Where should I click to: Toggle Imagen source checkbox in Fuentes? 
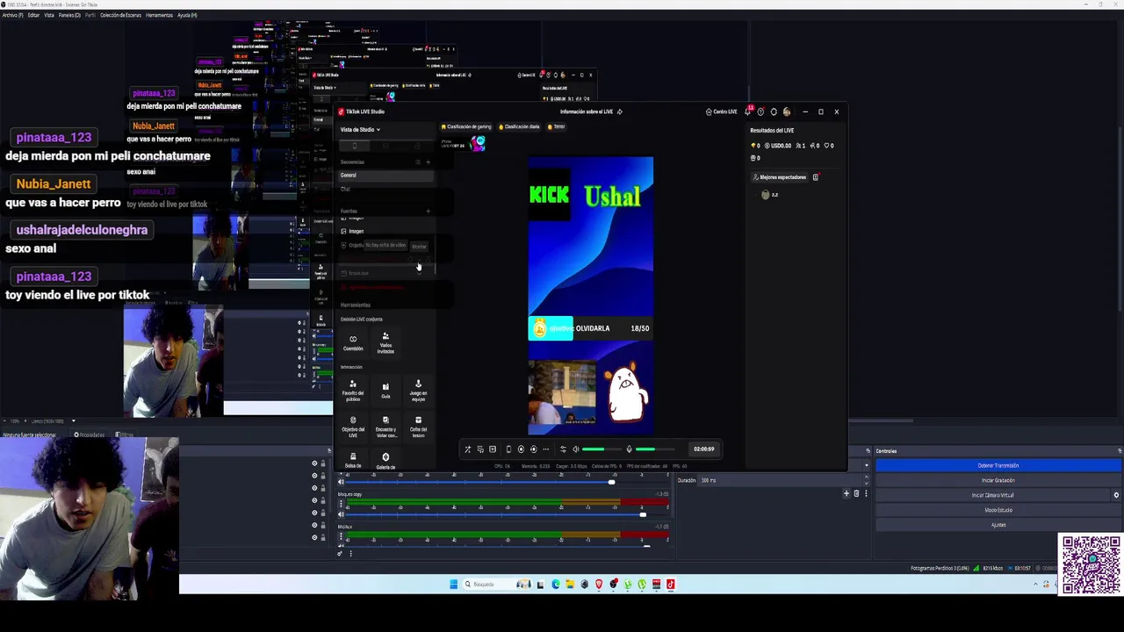tap(343, 231)
